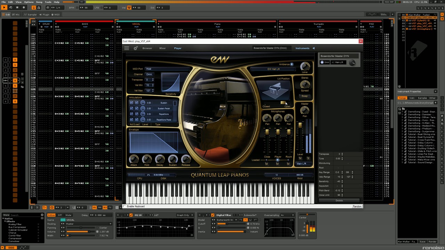Image resolution: width=445 pixels, height=250 pixels.
Task: Toggle the computer keyboard velocity icon
Action: tap(129, 8)
